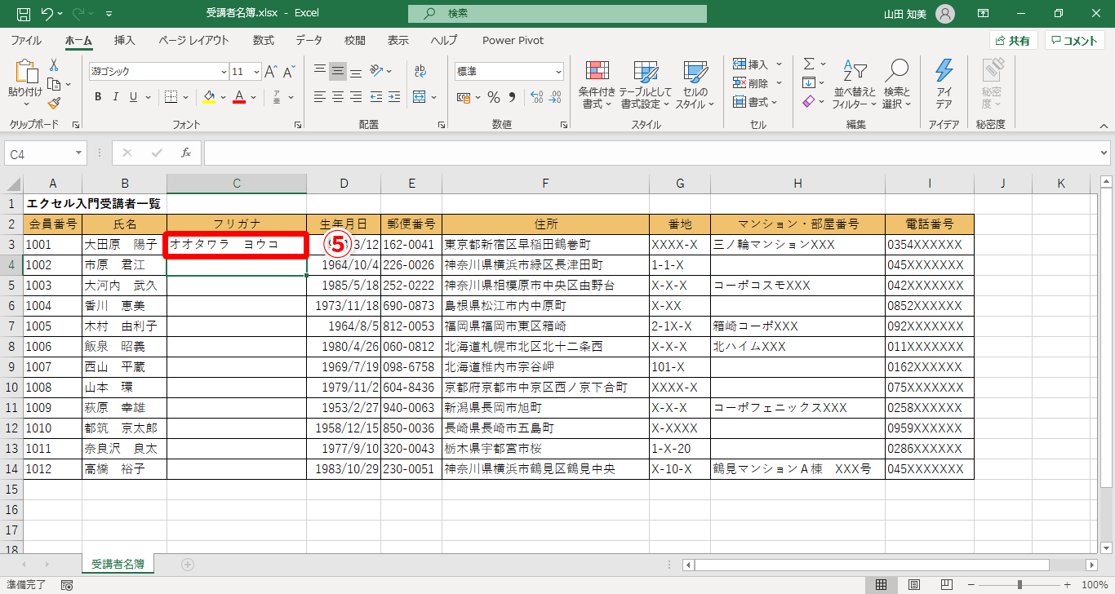Select the 受講者名簿 sheet tab
The width and height of the screenshot is (1115, 594).
click(x=118, y=564)
